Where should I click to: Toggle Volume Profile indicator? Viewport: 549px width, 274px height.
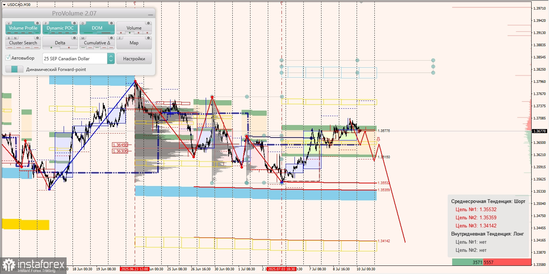coord(23,28)
